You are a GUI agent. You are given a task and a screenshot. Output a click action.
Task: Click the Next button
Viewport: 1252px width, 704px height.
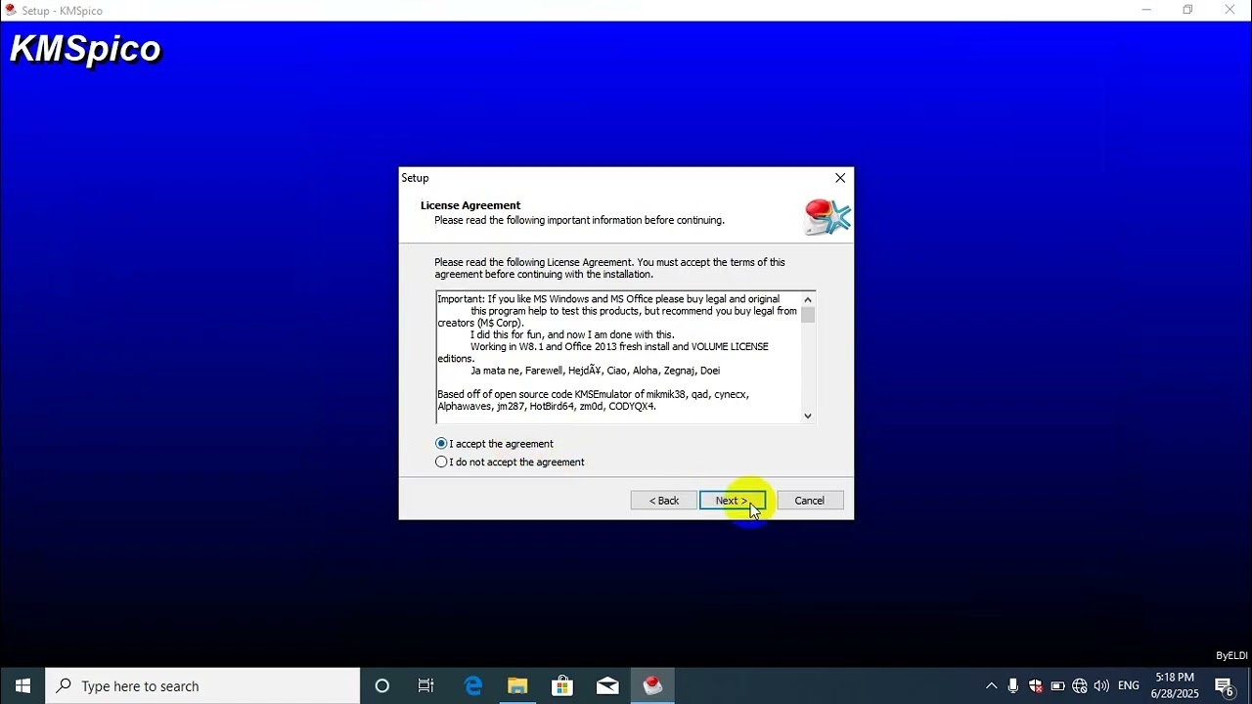tap(733, 501)
